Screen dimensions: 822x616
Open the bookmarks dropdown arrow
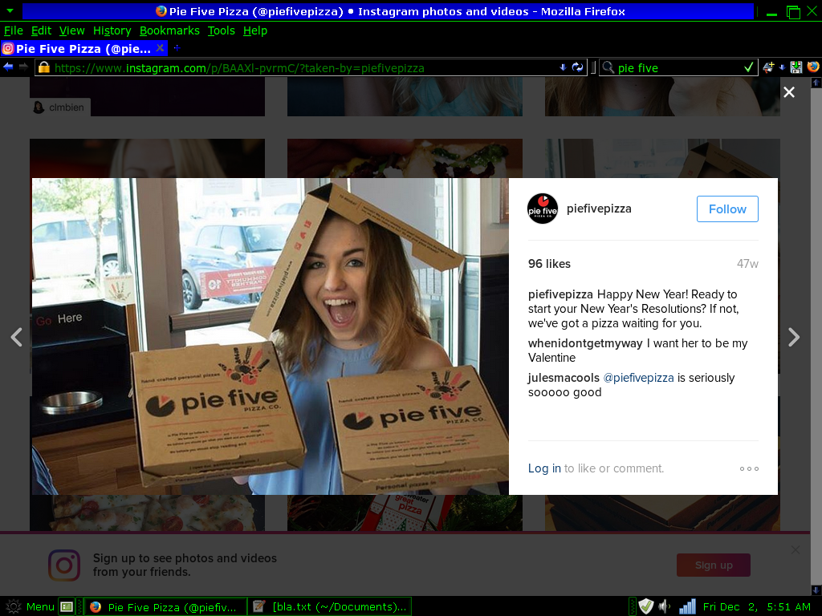coord(782,67)
